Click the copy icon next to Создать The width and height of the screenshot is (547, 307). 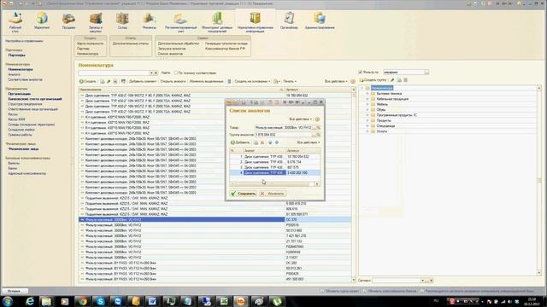point(103,82)
